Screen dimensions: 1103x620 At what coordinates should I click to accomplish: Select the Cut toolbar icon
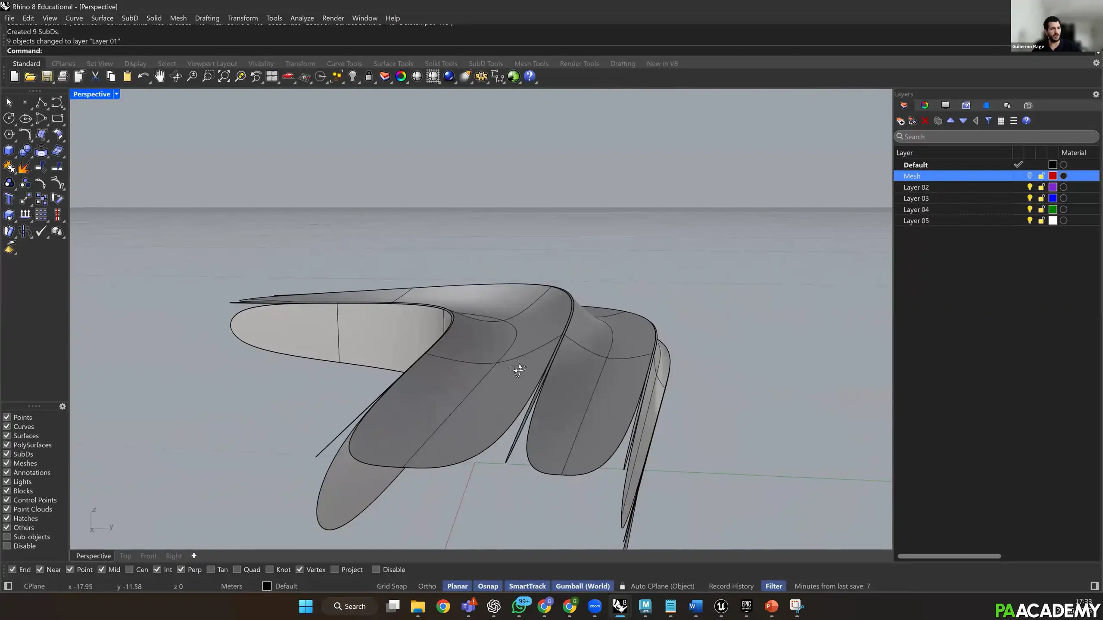tap(95, 76)
